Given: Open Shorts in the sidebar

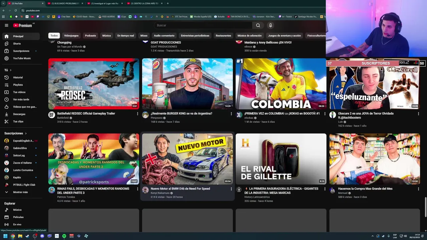Looking at the screenshot, I should coord(21,44).
